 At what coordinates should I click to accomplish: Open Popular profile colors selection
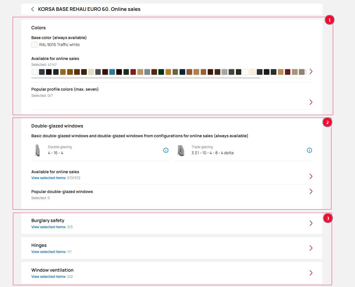point(311,102)
